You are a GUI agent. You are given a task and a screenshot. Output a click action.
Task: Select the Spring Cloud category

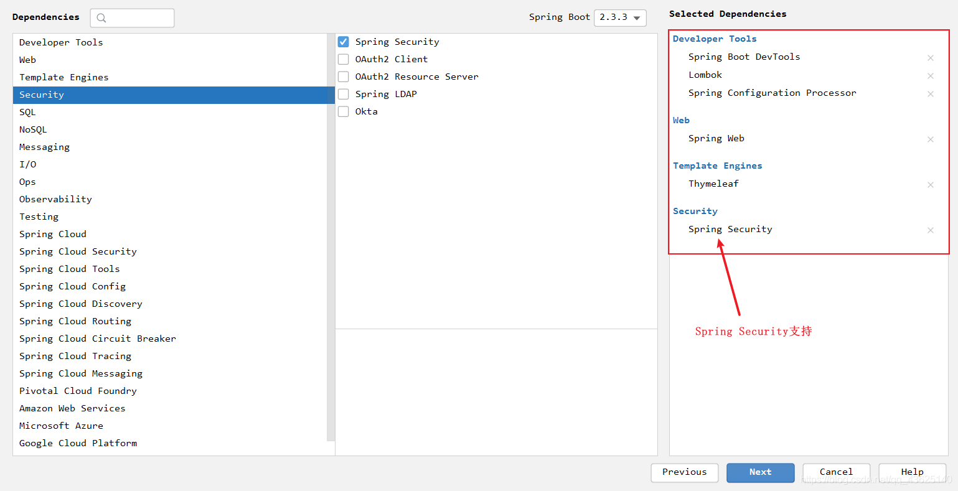[x=170, y=234]
